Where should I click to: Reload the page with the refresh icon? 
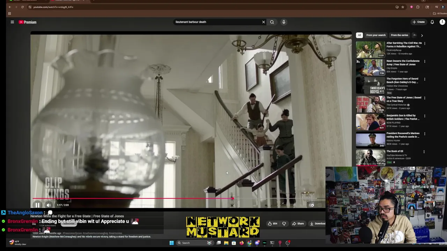(22, 7)
